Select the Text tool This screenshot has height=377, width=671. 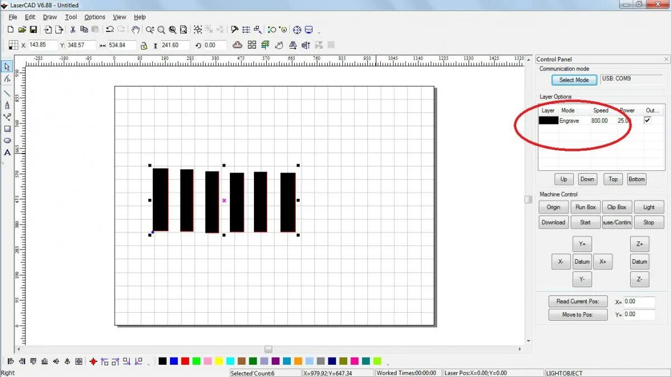(7, 152)
